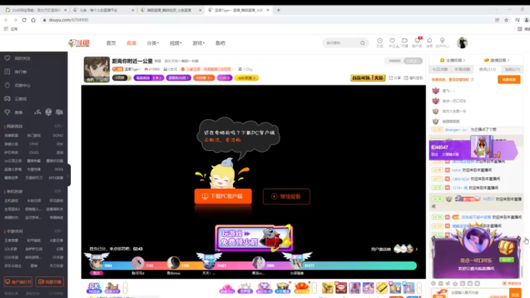Expand the user challenge ranking arrow

(x=417, y=249)
